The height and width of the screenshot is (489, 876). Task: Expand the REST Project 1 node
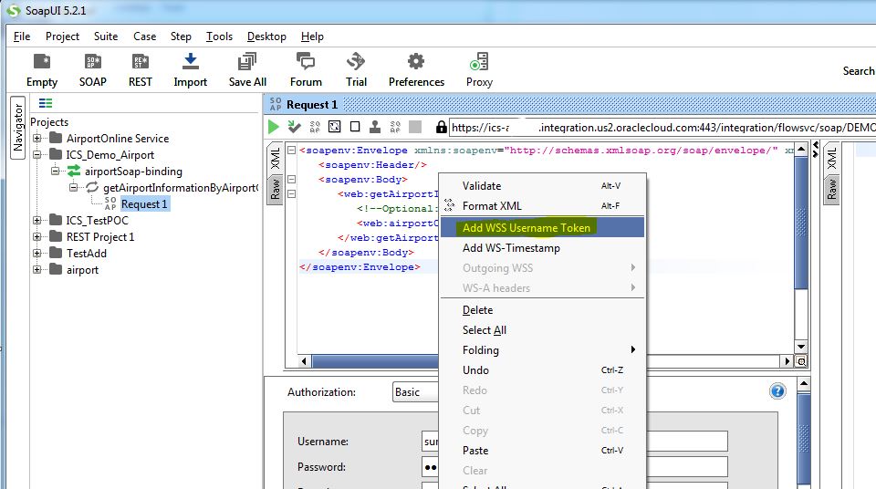(x=36, y=237)
